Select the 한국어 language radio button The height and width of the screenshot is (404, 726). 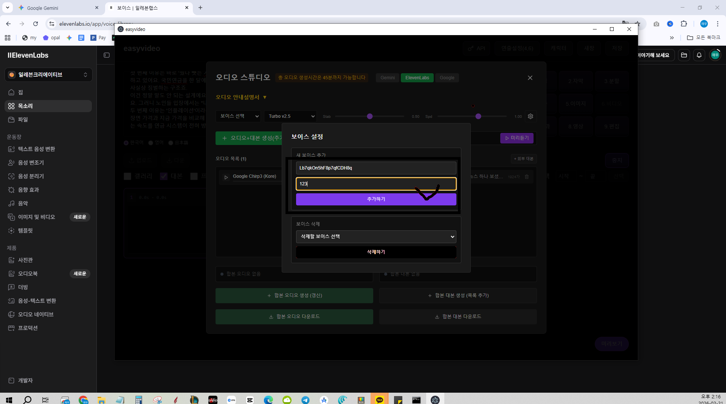pos(126,143)
